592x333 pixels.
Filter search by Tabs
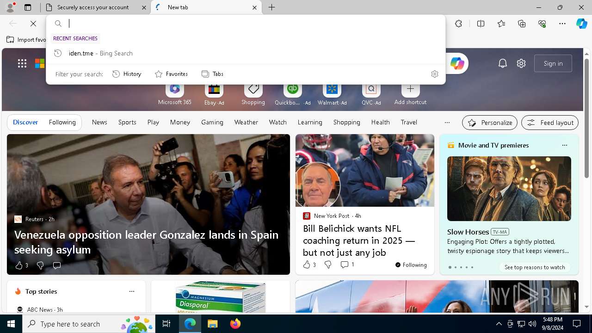coord(212,74)
